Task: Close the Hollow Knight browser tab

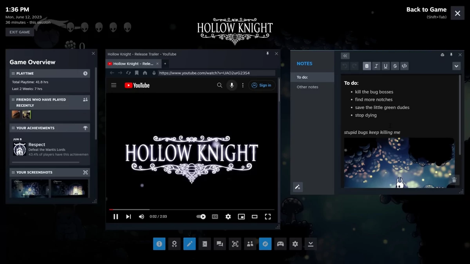Action: tap(157, 63)
